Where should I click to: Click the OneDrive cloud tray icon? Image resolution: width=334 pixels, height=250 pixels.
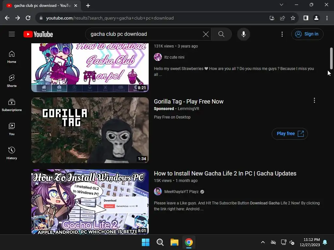coord(273,242)
